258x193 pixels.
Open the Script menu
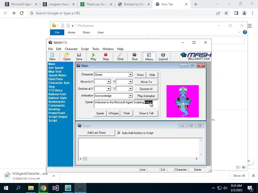tap(85, 49)
